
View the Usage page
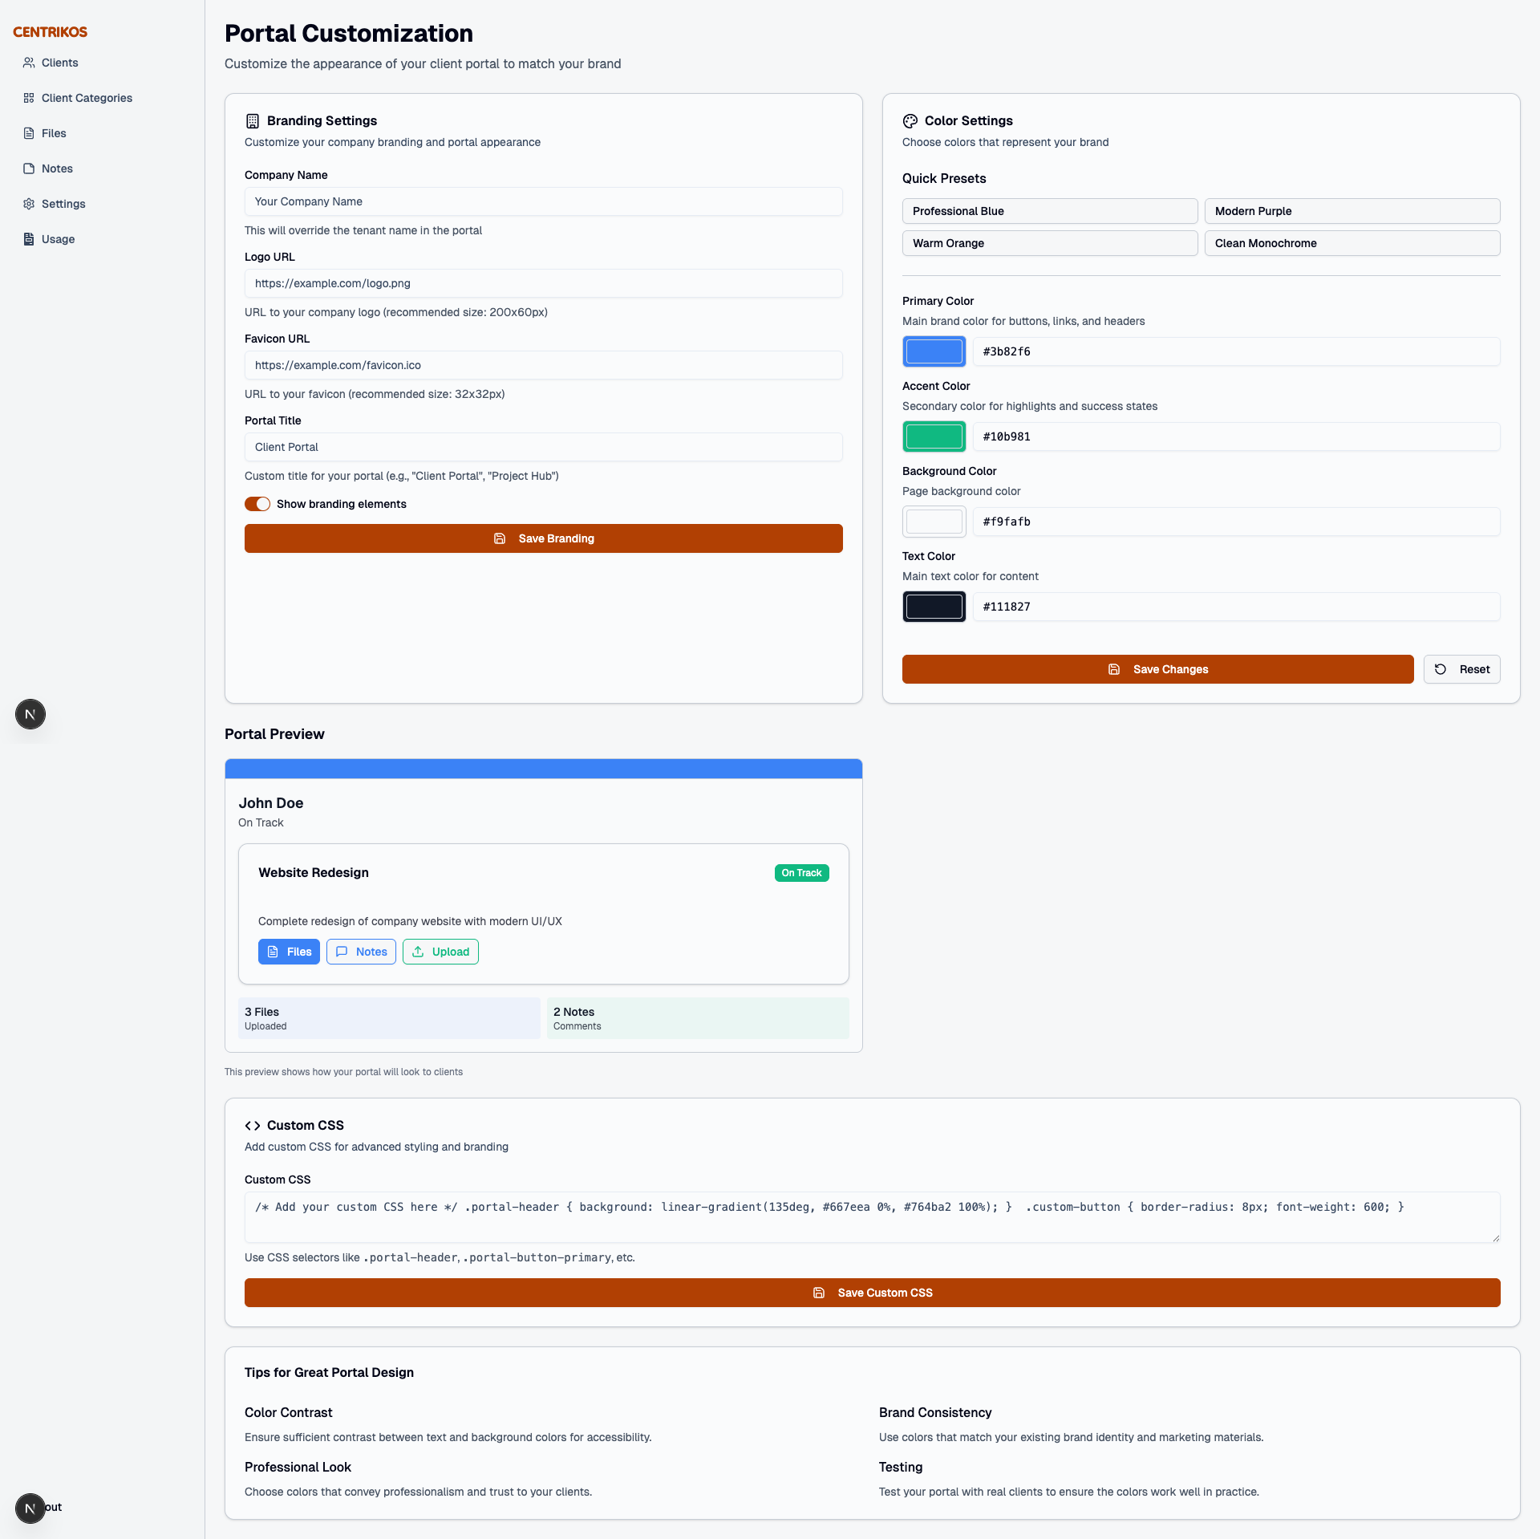pyautogui.click(x=58, y=239)
